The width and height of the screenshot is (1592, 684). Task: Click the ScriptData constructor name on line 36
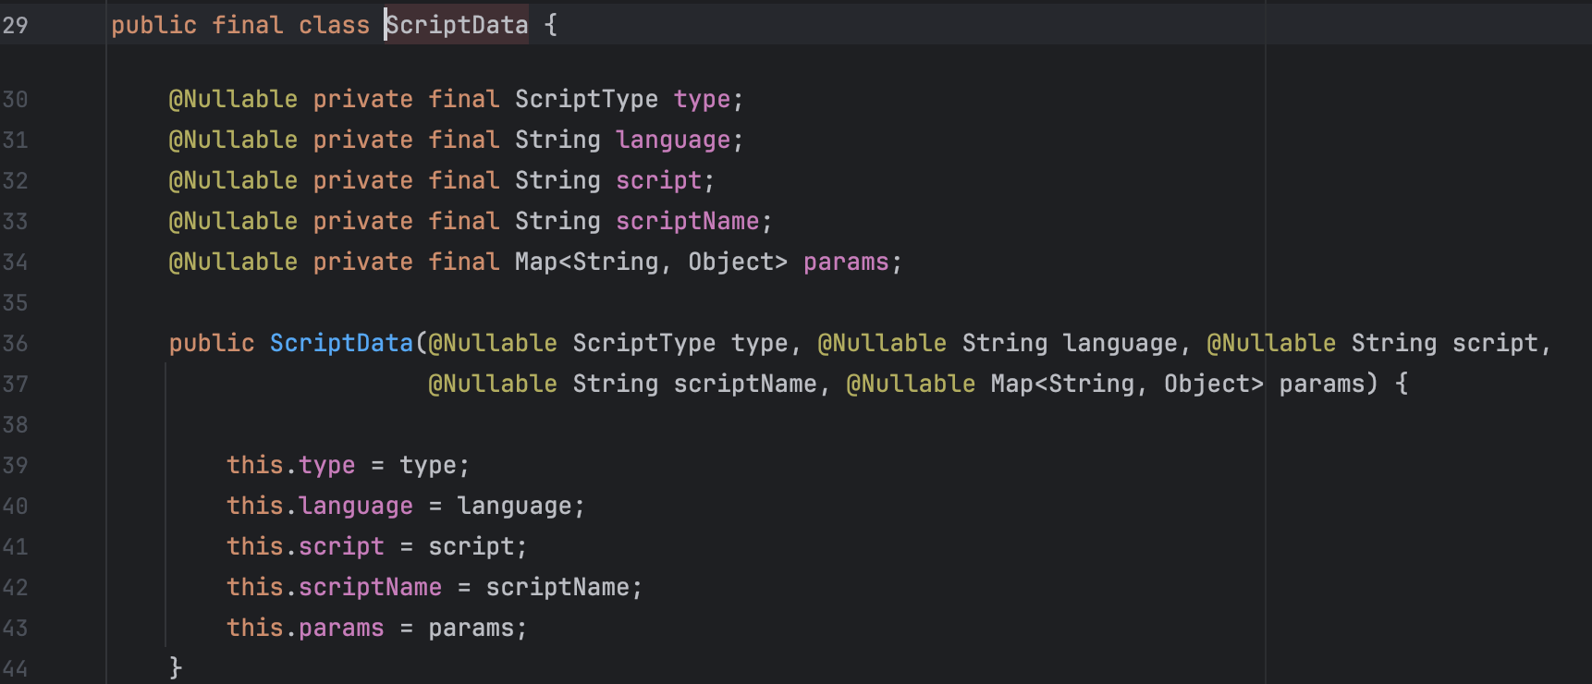[x=341, y=343]
